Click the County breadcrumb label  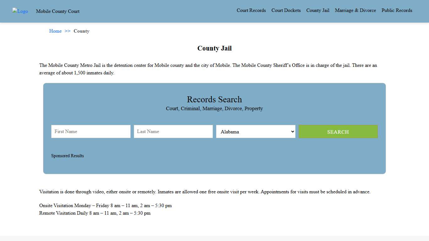coord(81,31)
